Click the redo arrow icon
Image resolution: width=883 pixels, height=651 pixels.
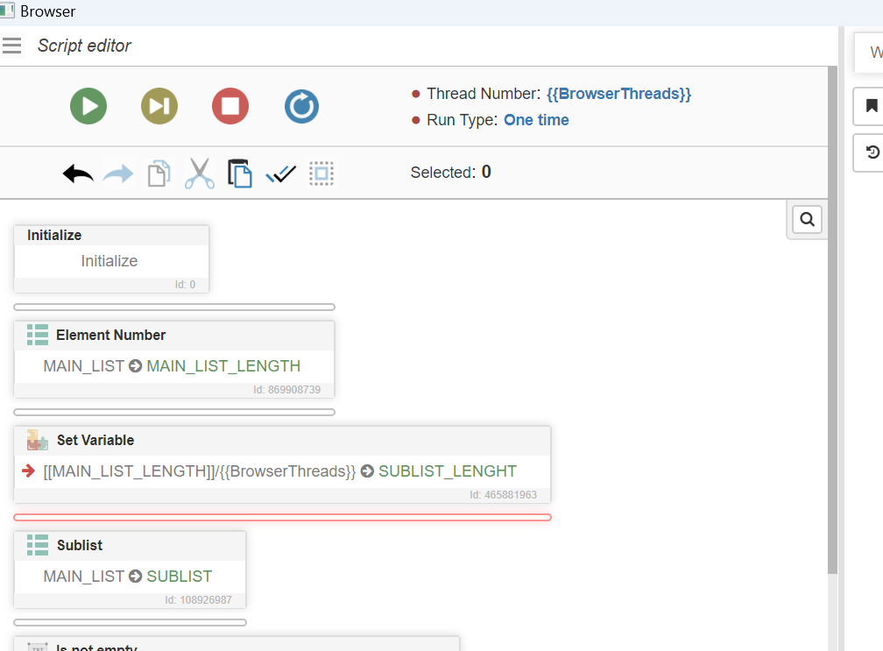point(118,173)
